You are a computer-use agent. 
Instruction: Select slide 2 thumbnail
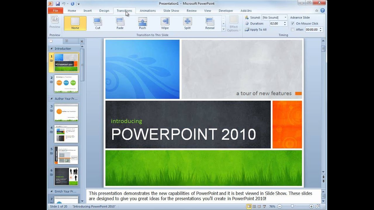click(x=66, y=84)
